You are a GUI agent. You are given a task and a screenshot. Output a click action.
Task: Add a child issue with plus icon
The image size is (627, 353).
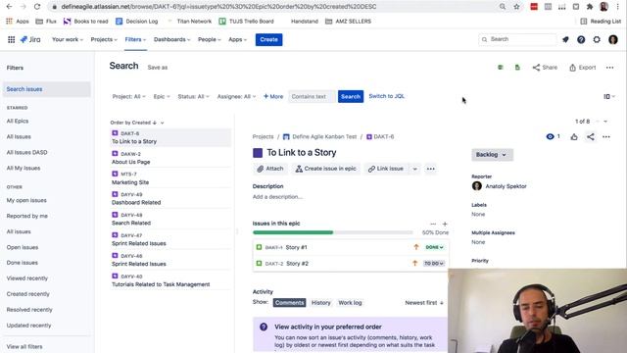point(445,225)
